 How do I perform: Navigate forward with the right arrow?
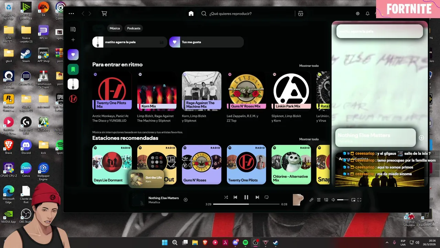pos(90,13)
